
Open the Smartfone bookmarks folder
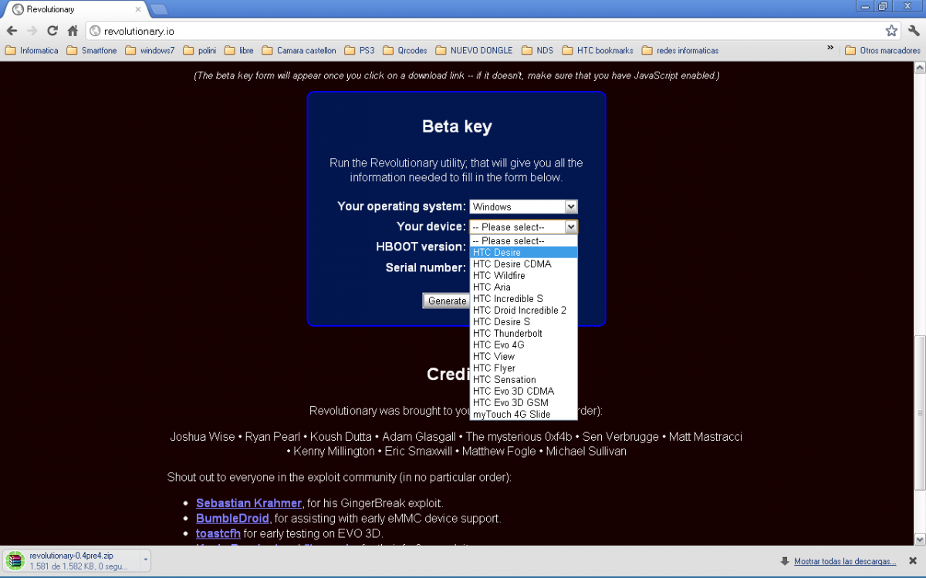(x=92, y=51)
